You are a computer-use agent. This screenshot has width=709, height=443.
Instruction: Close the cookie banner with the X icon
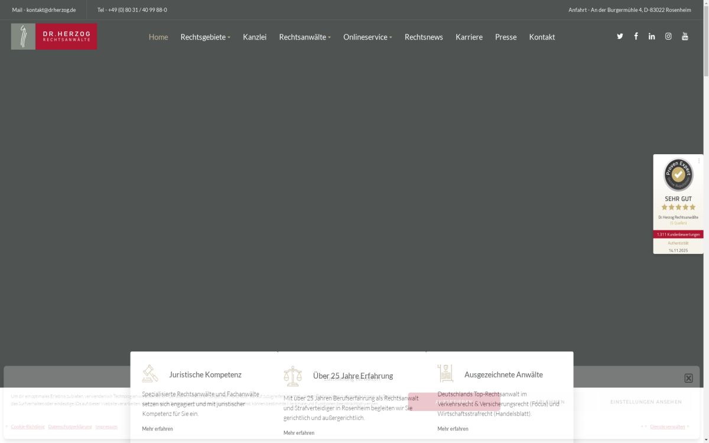pos(688,378)
